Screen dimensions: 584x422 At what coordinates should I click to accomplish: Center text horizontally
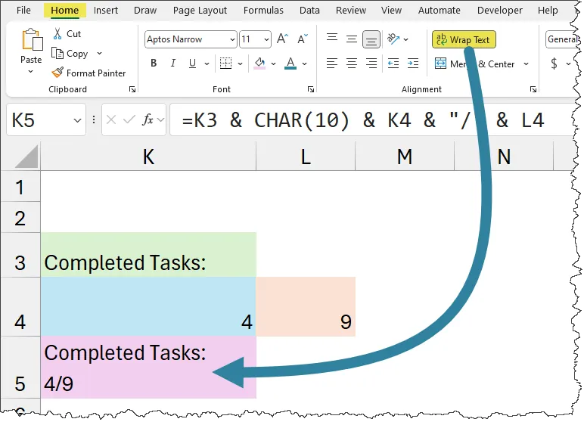352,64
